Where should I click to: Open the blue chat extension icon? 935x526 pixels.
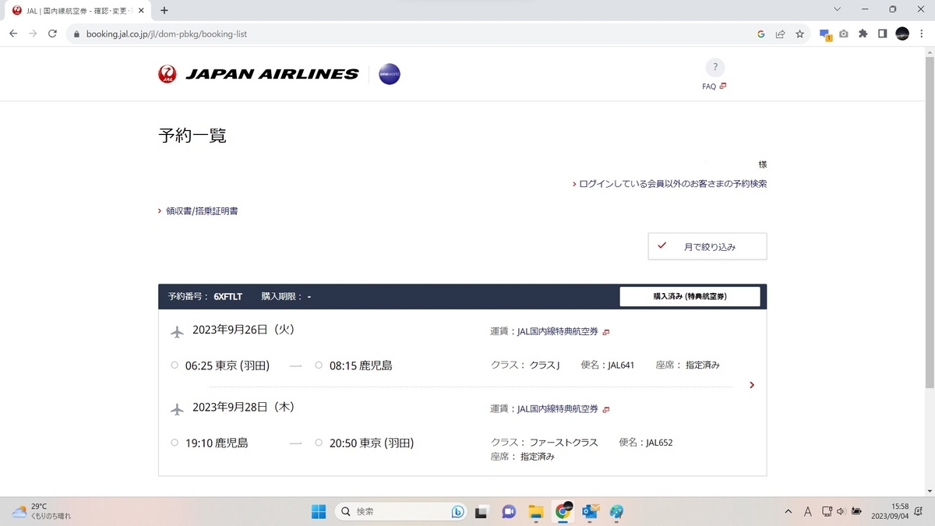(825, 34)
